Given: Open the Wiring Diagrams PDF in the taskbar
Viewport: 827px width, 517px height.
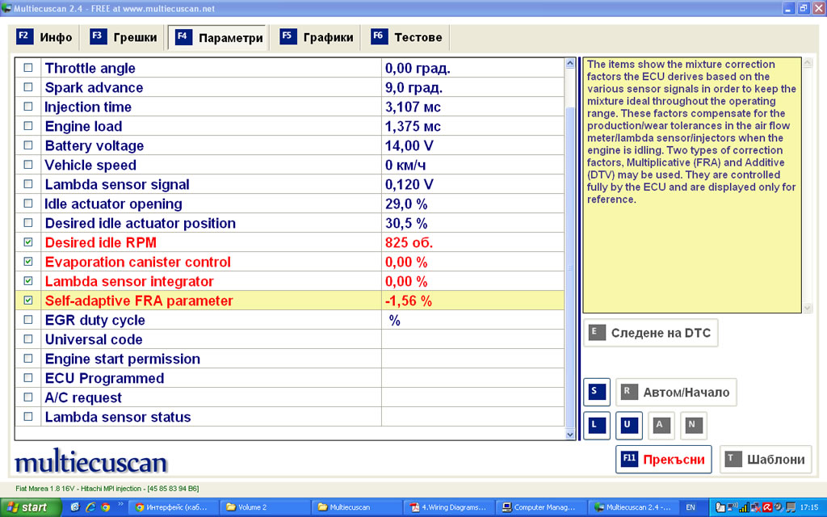Looking at the screenshot, I should click(449, 507).
